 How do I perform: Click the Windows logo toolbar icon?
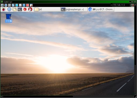click(17, 5)
